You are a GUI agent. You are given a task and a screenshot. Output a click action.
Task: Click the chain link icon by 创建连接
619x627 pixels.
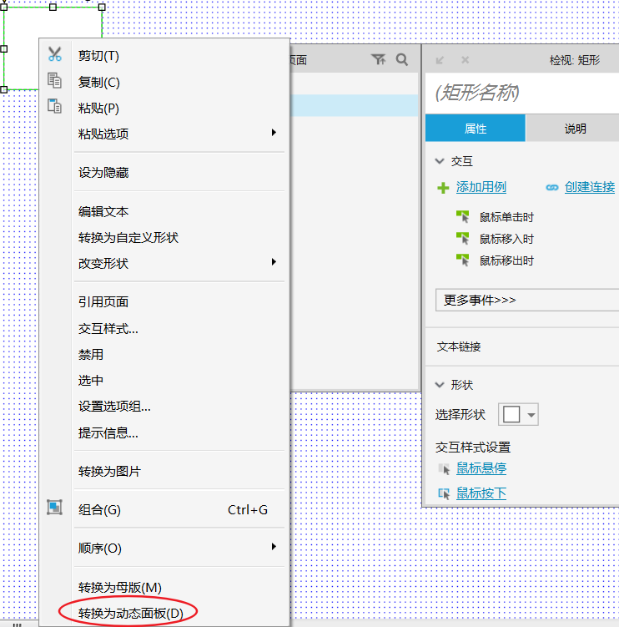click(x=552, y=187)
